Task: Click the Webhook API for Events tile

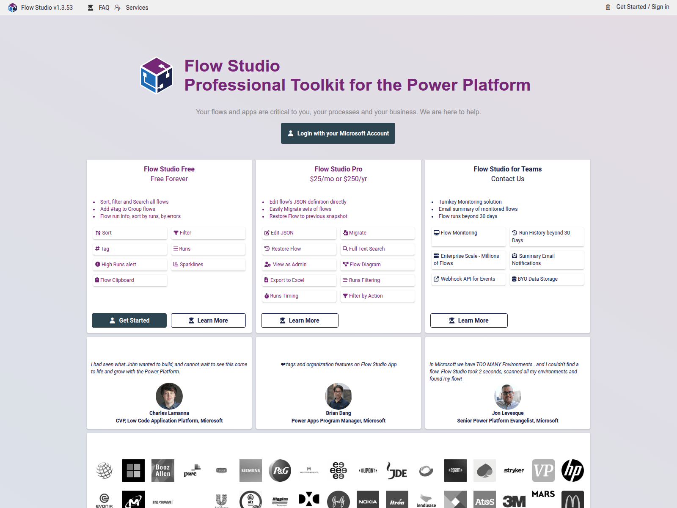Action: click(x=468, y=279)
